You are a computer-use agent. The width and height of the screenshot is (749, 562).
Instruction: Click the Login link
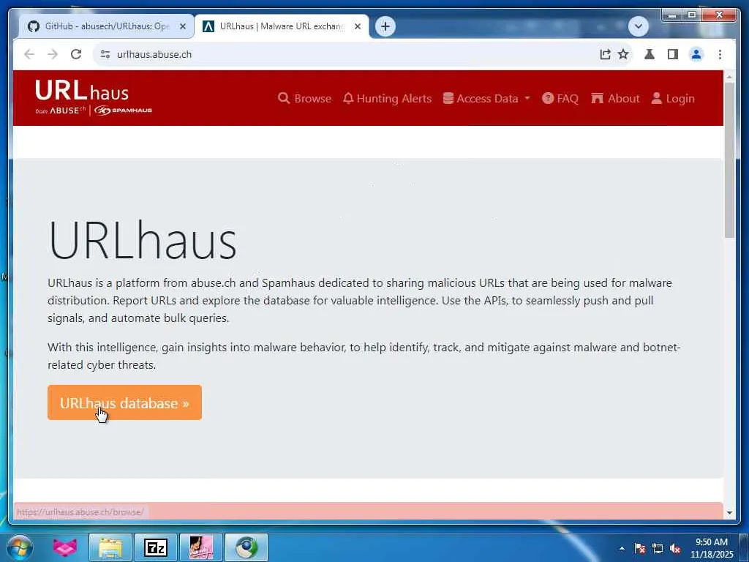tap(673, 99)
